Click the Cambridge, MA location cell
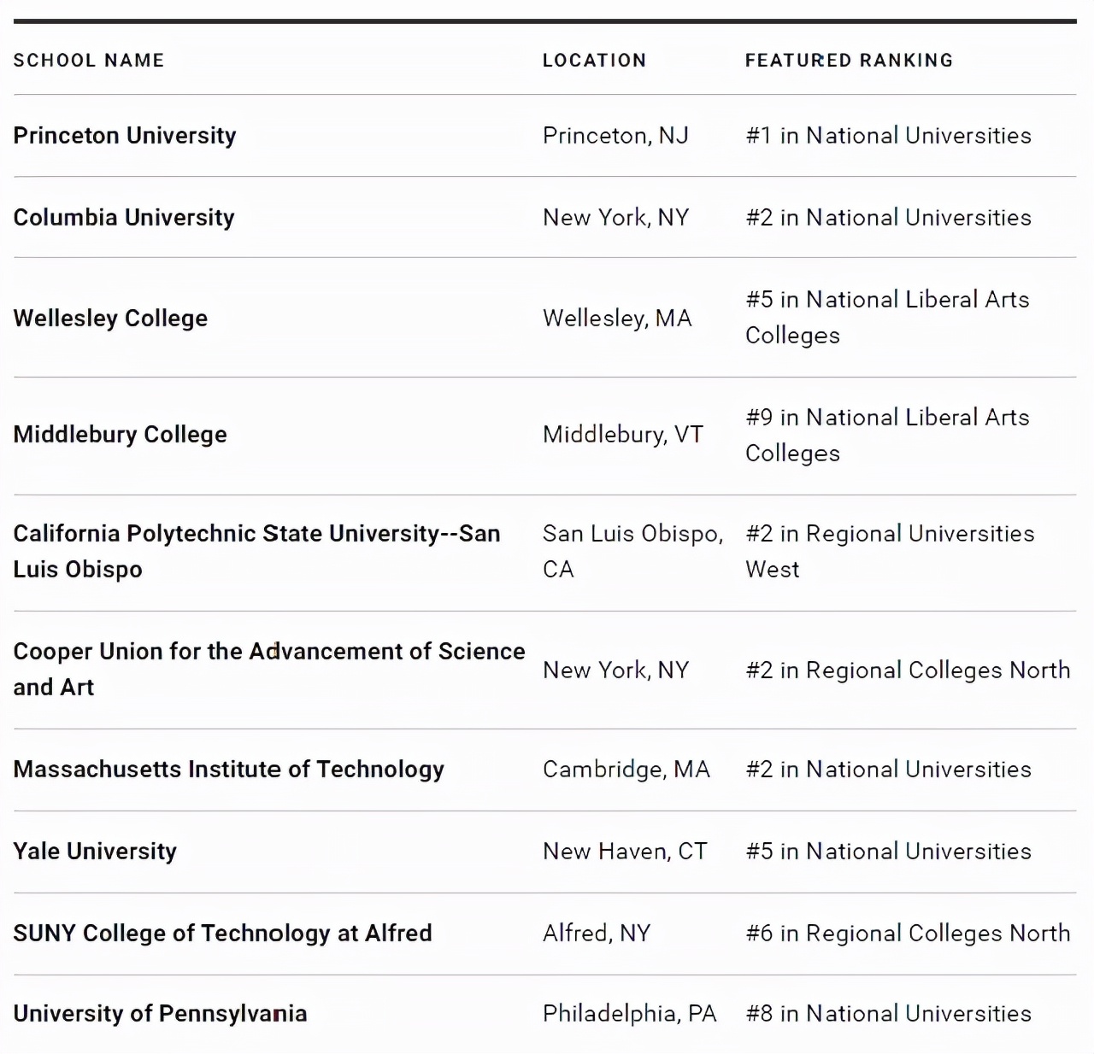The image size is (1094, 1054). (x=626, y=770)
